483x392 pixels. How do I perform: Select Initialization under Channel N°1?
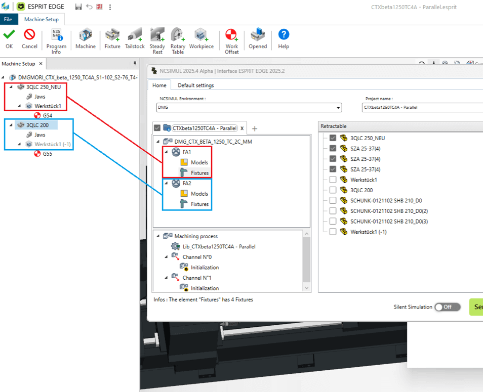[x=205, y=288]
